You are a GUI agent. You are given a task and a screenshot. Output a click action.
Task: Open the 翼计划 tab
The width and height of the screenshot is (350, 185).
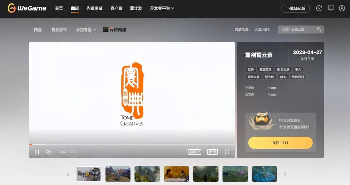point(136,8)
